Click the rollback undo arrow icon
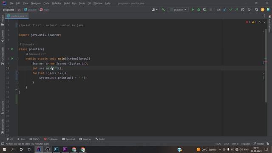 coord(249,10)
